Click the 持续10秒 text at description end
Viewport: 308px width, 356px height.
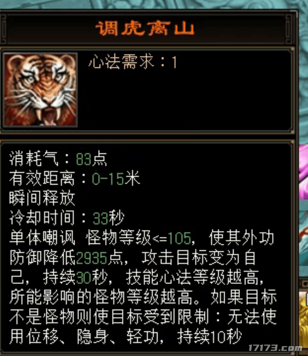tap(210, 337)
